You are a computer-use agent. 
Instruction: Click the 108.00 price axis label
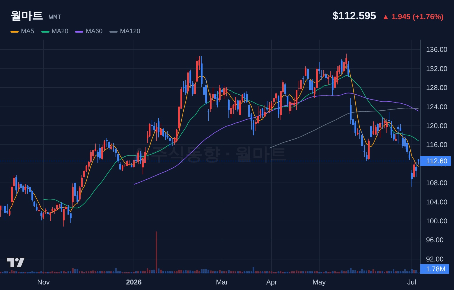pos(437,183)
